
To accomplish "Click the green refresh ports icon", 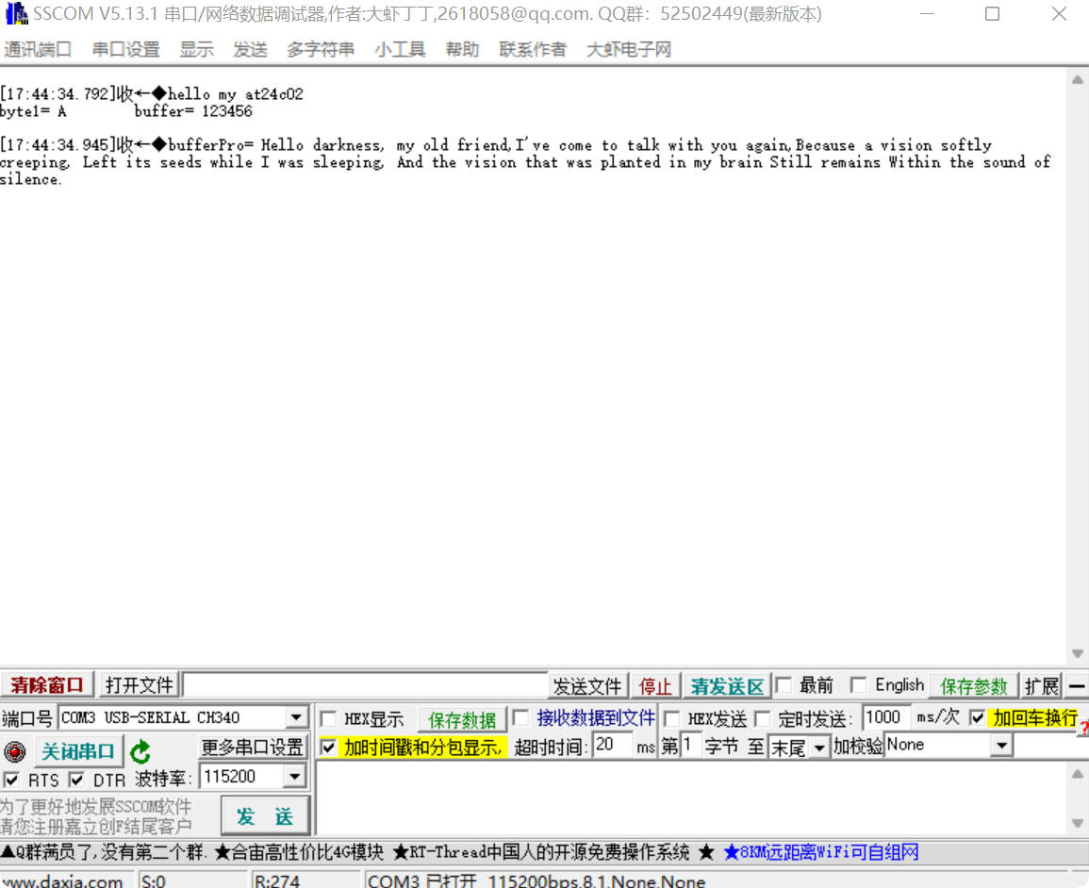I will pyautogui.click(x=141, y=751).
